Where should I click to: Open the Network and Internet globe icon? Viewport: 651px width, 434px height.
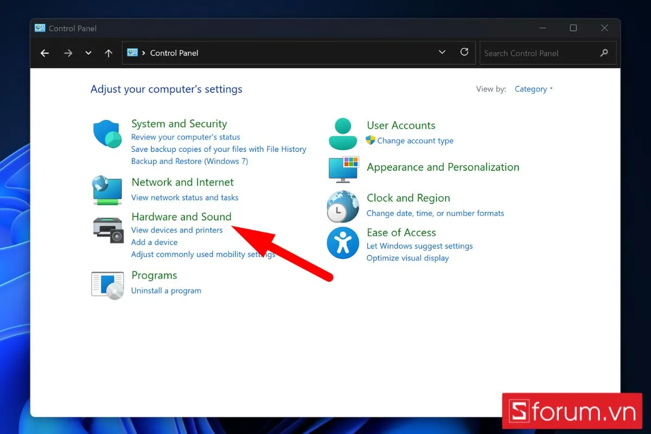(x=107, y=190)
